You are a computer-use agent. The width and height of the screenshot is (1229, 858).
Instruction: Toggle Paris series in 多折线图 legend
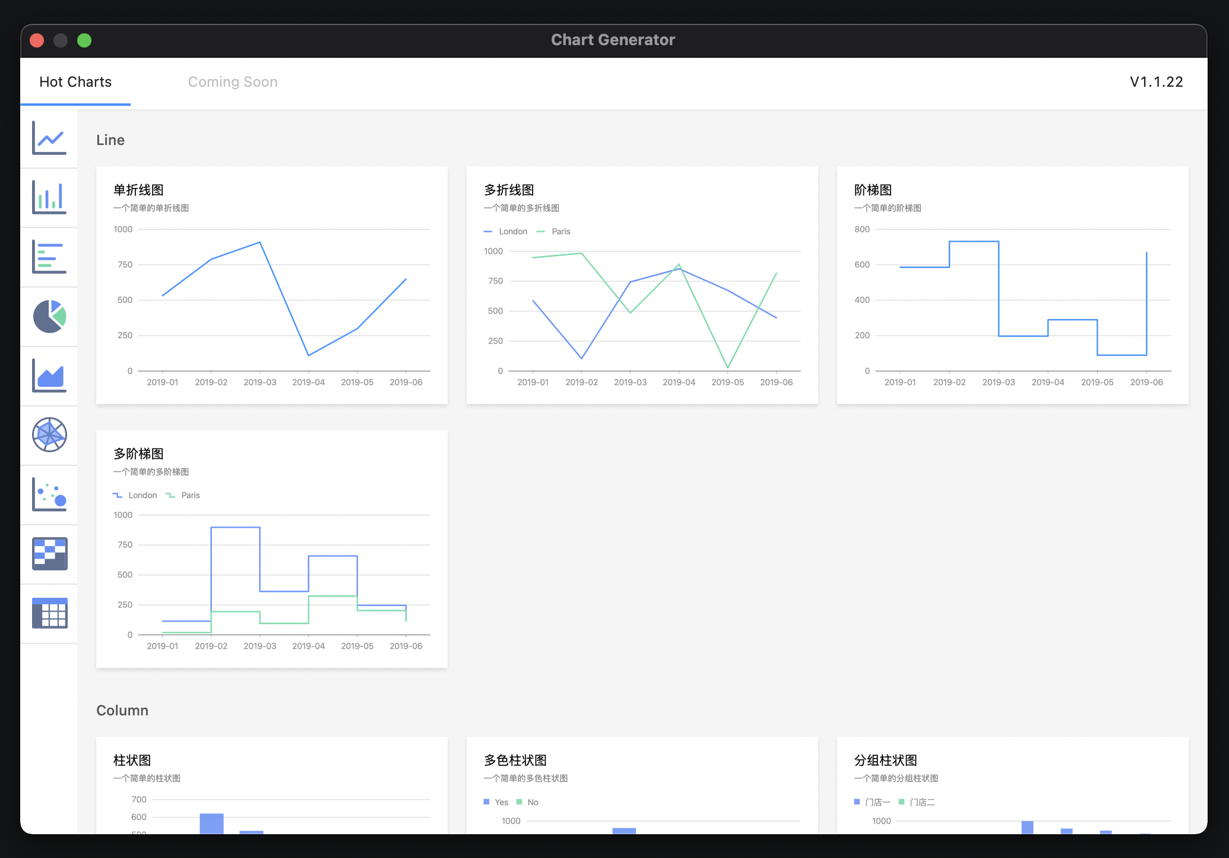coord(553,232)
